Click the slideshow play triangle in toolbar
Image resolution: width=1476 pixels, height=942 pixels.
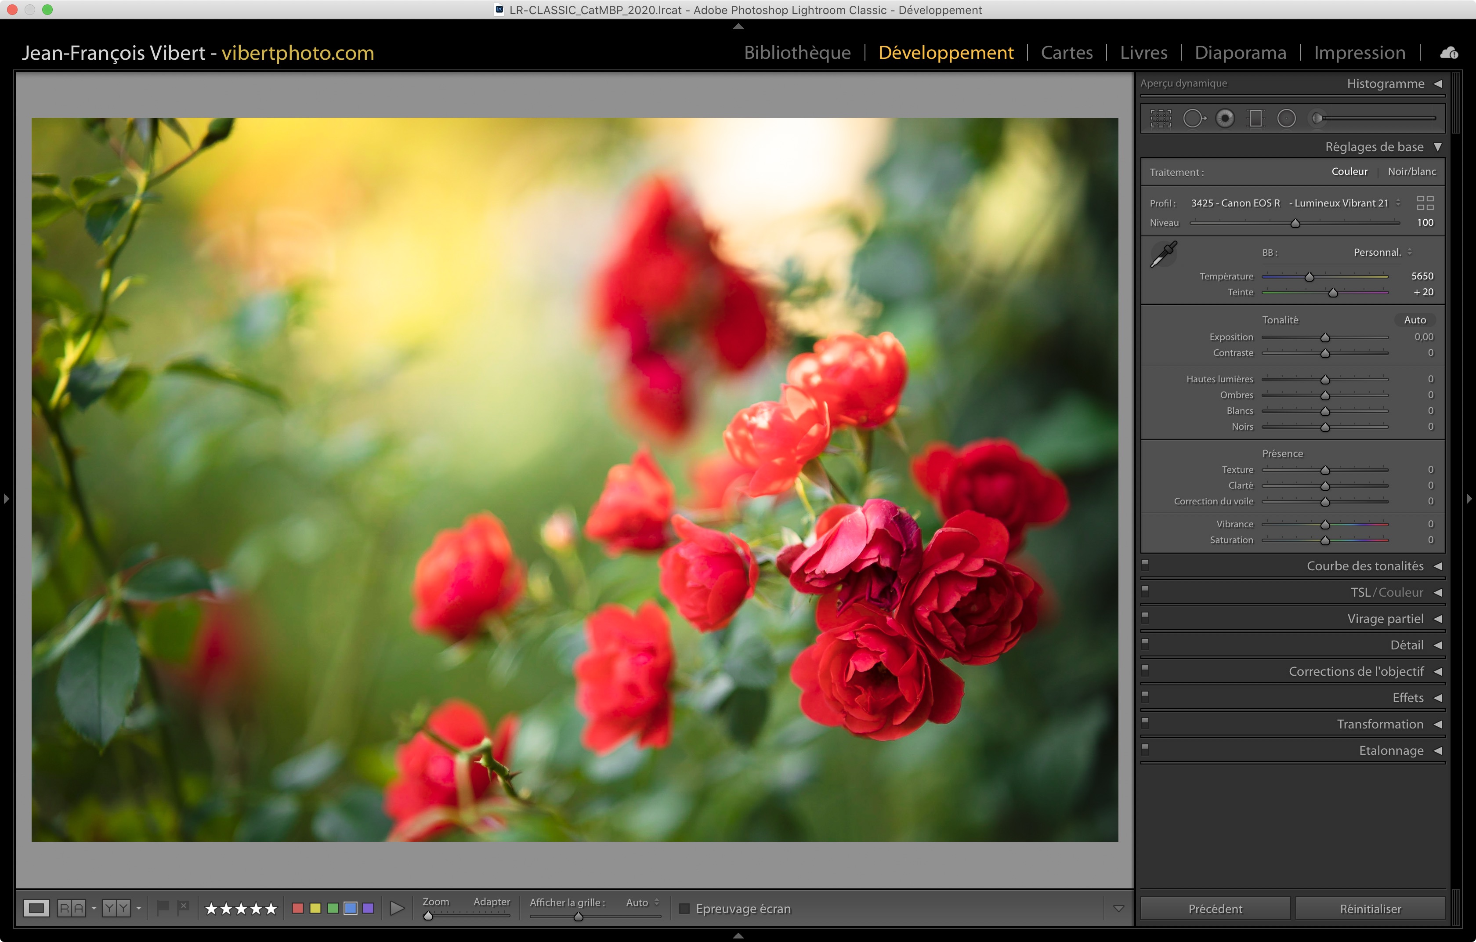[397, 908]
